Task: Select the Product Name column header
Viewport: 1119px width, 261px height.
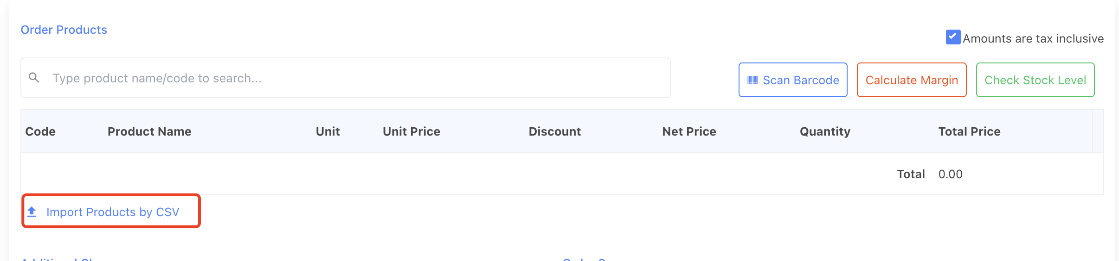Action: click(149, 131)
